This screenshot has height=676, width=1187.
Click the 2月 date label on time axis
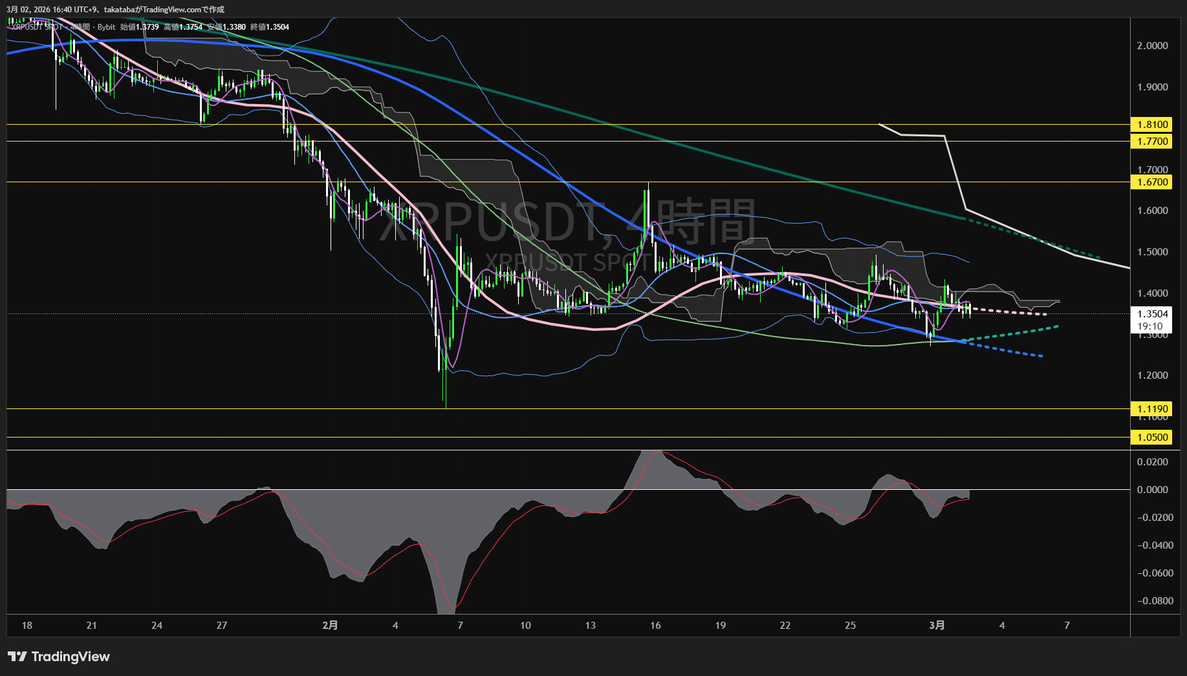pyautogui.click(x=330, y=625)
